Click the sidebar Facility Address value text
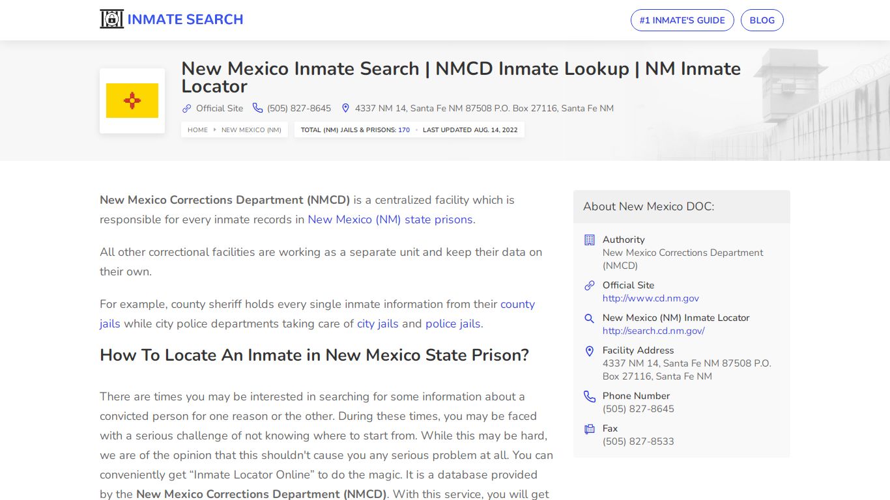Screen dimensions: 890x500 687,370
